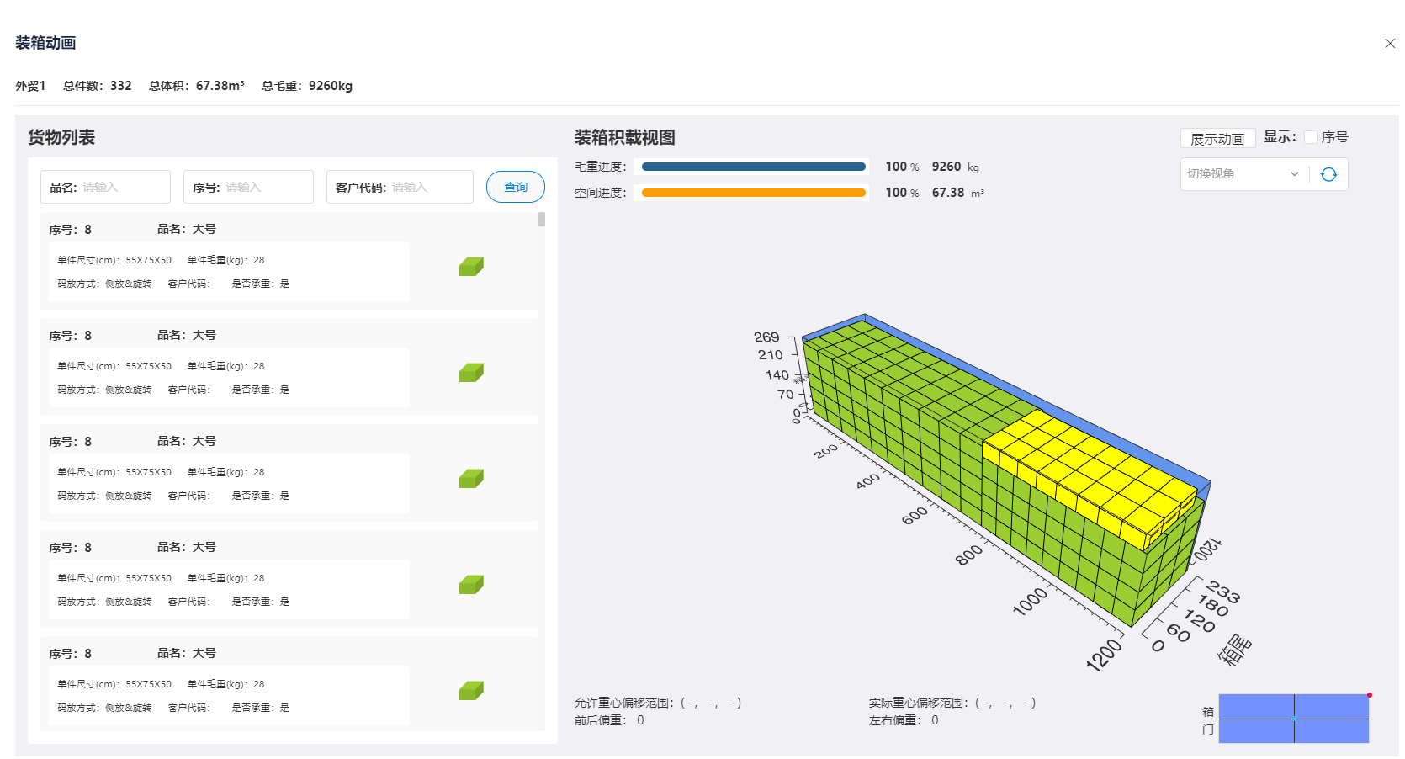
Task: Enable the 序号 display checkbox
Action: (1311, 136)
